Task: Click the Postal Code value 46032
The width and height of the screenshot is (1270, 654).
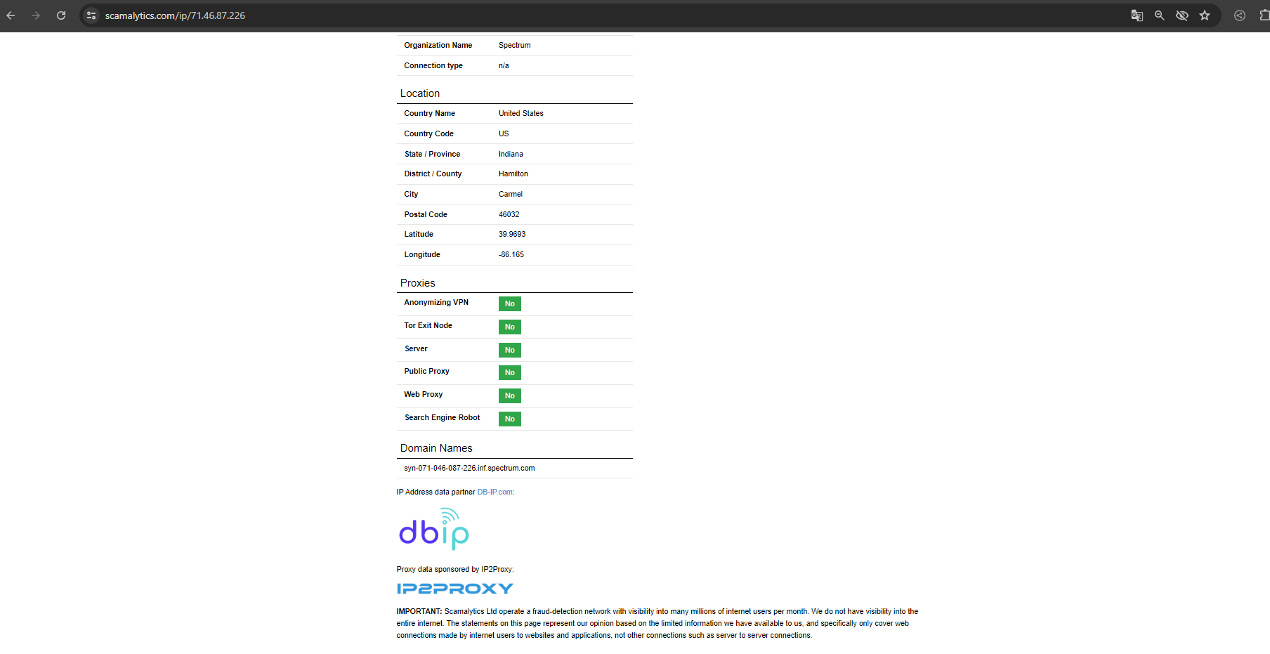Action: click(509, 214)
